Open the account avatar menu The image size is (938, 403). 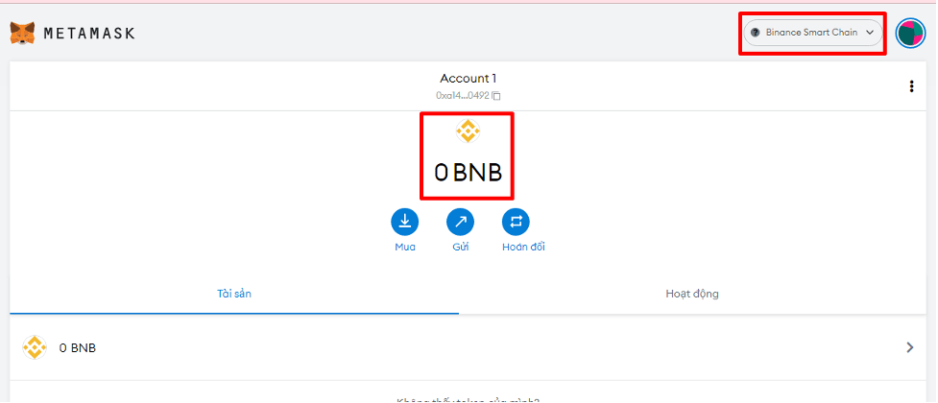click(x=910, y=33)
